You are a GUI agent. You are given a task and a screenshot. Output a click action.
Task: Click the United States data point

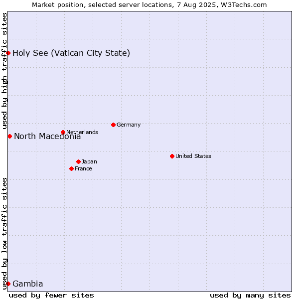(172, 156)
